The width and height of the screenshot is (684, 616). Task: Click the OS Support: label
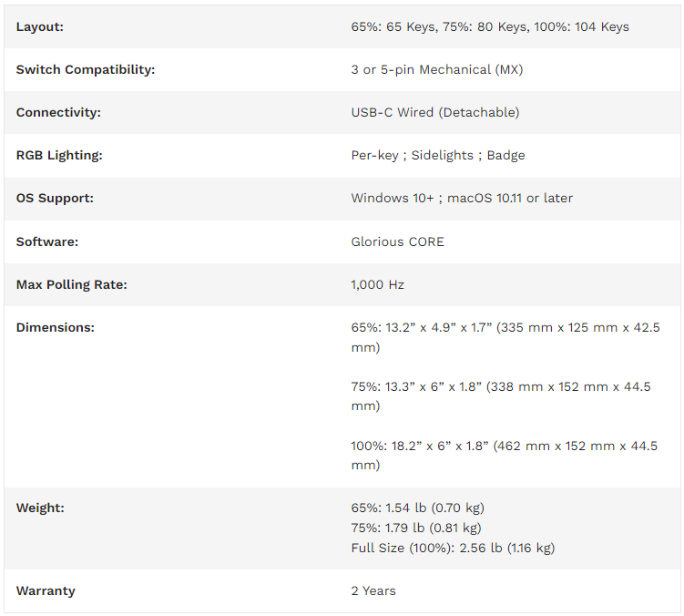pos(55,199)
